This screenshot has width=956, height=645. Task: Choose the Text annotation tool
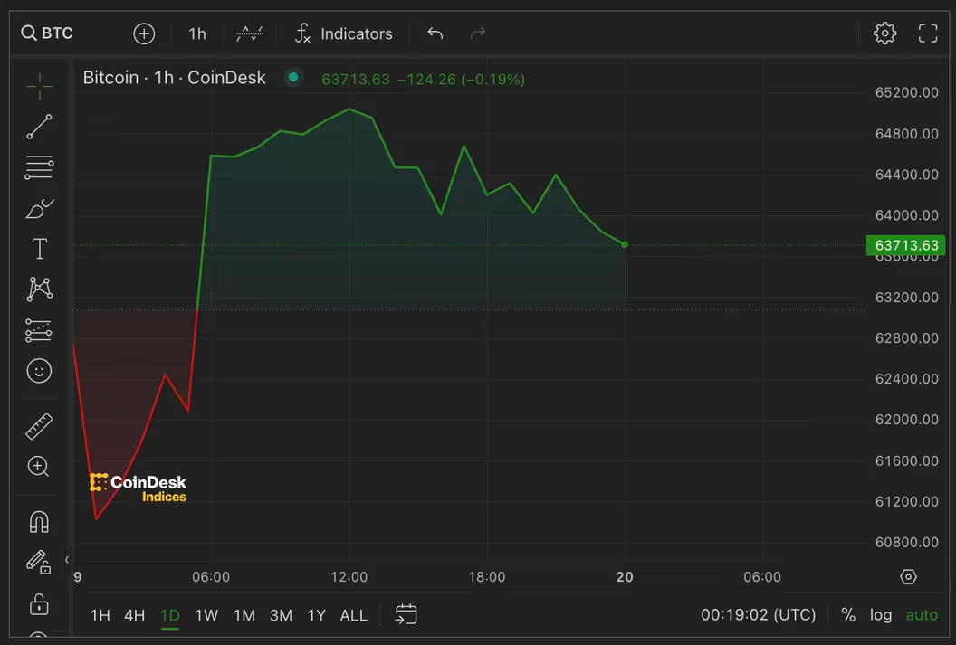click(x=39, y=249)
